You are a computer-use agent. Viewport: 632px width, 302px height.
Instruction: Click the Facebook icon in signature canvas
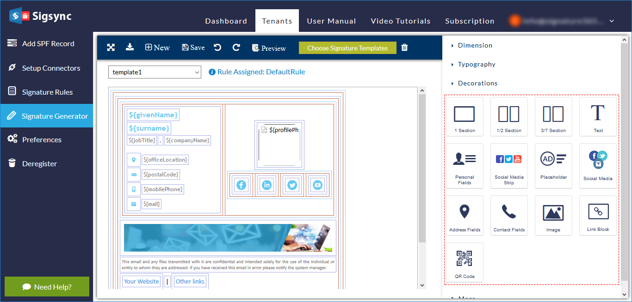click(x=241, y=185)
